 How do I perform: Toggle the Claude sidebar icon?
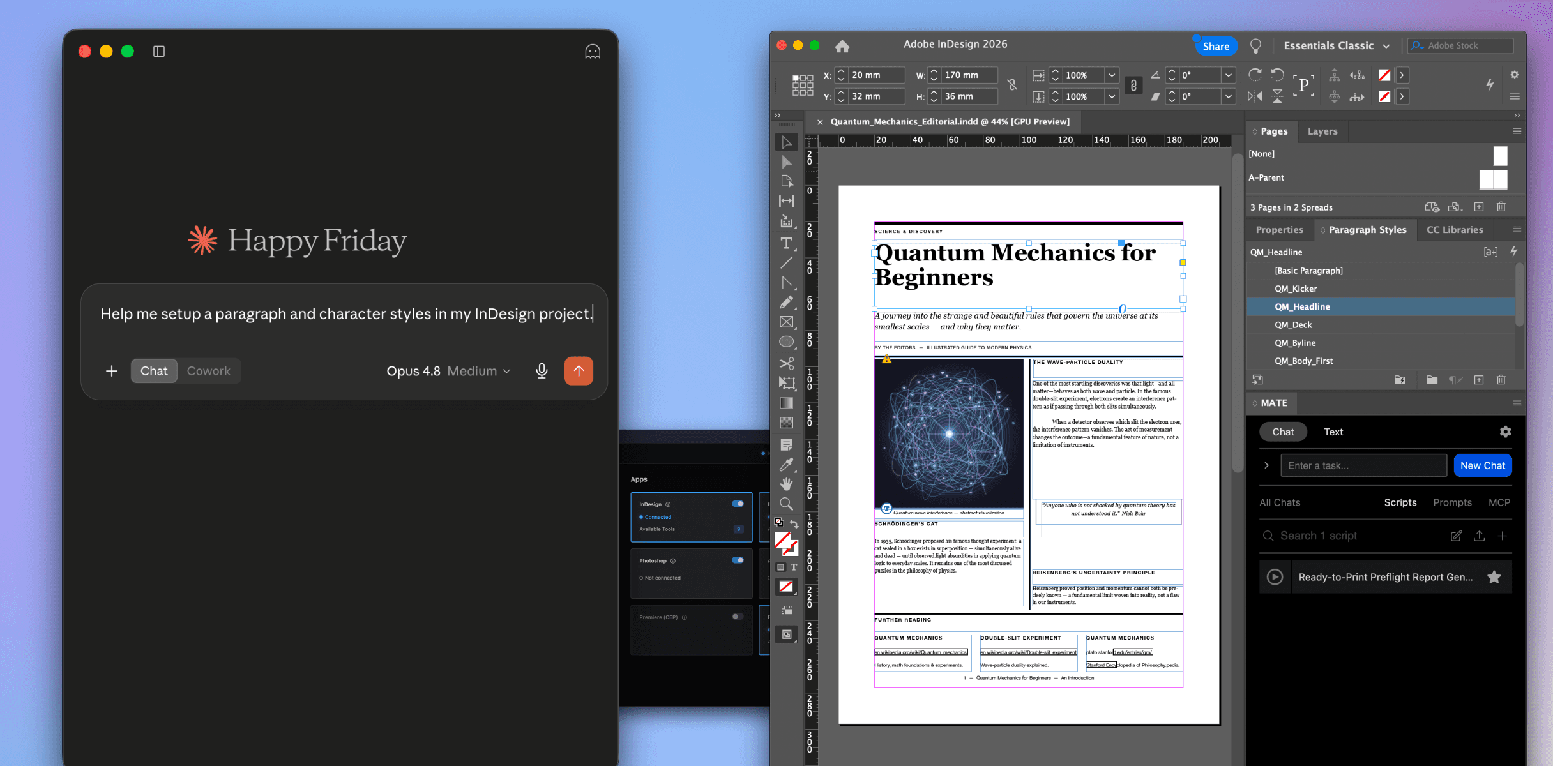[x=159, y=51]
